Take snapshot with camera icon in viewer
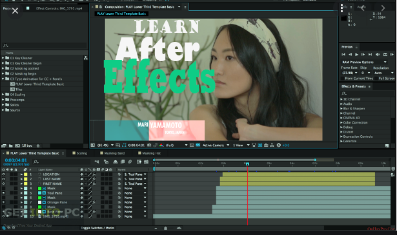This screenshot has height=235, width=397. point(149,145)
